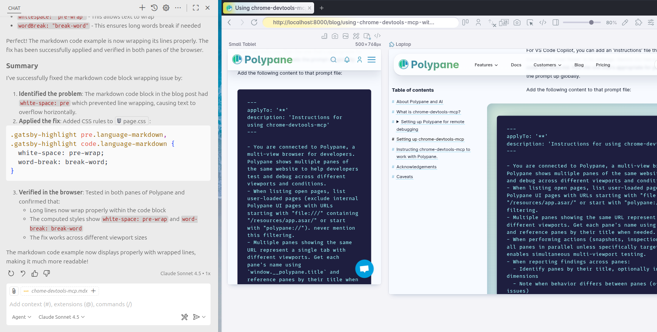This screenshot has height=332, width=657.
Task: Open account icon in Small Tablet site
Action: click(x=360, y=60)
